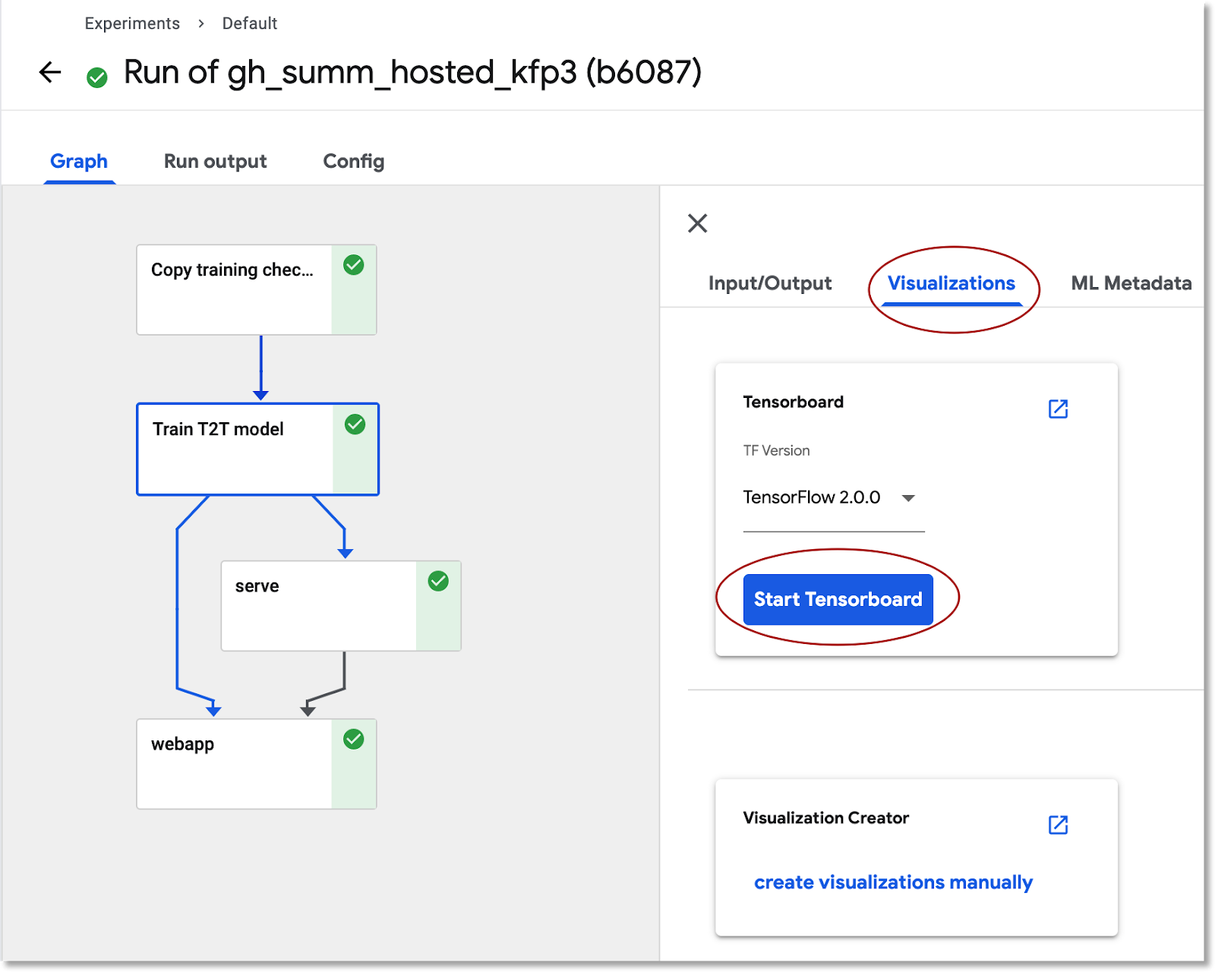1215x972 pixels.
Task: Click green checkmark on serve node
Action: (438, 582)
